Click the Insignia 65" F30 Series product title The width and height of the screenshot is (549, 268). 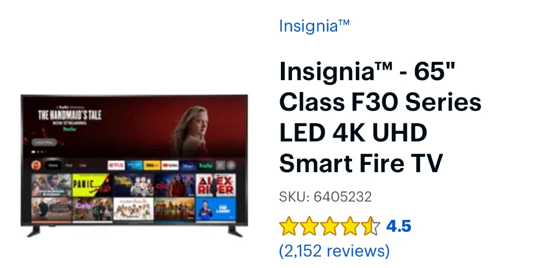(x=380, y=118)
